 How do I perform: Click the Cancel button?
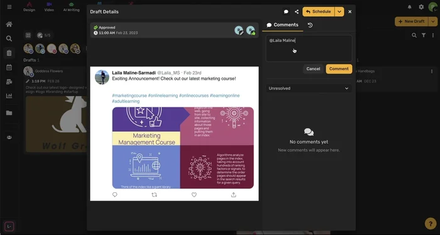click(313, 68)
